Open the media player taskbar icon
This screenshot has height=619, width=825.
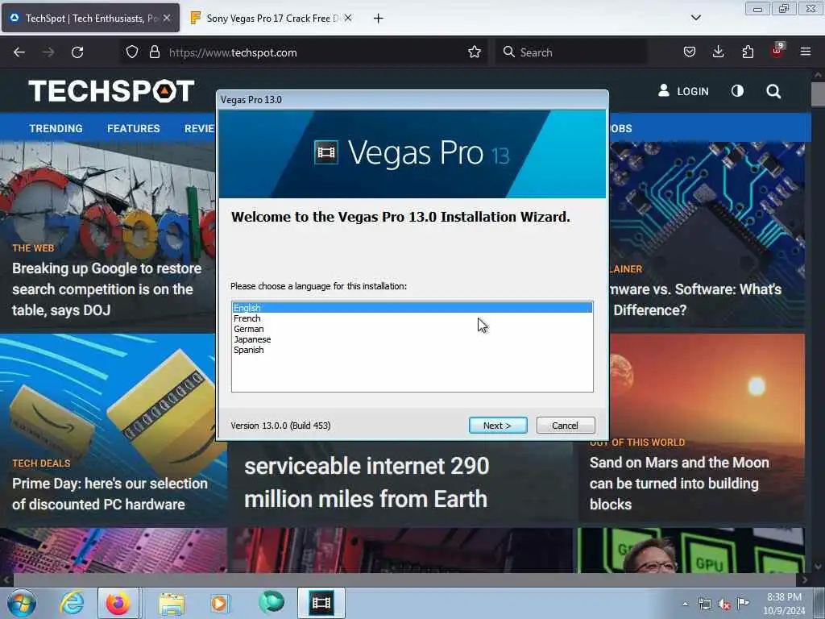(220, 603)
